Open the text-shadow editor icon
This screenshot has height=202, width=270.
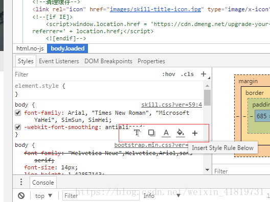(138, 133)
